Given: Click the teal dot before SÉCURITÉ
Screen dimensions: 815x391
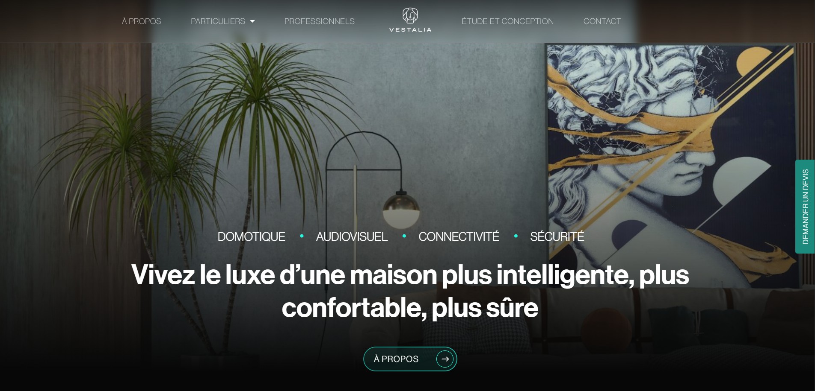Looking at the screenshot, I should pos(516,236).
